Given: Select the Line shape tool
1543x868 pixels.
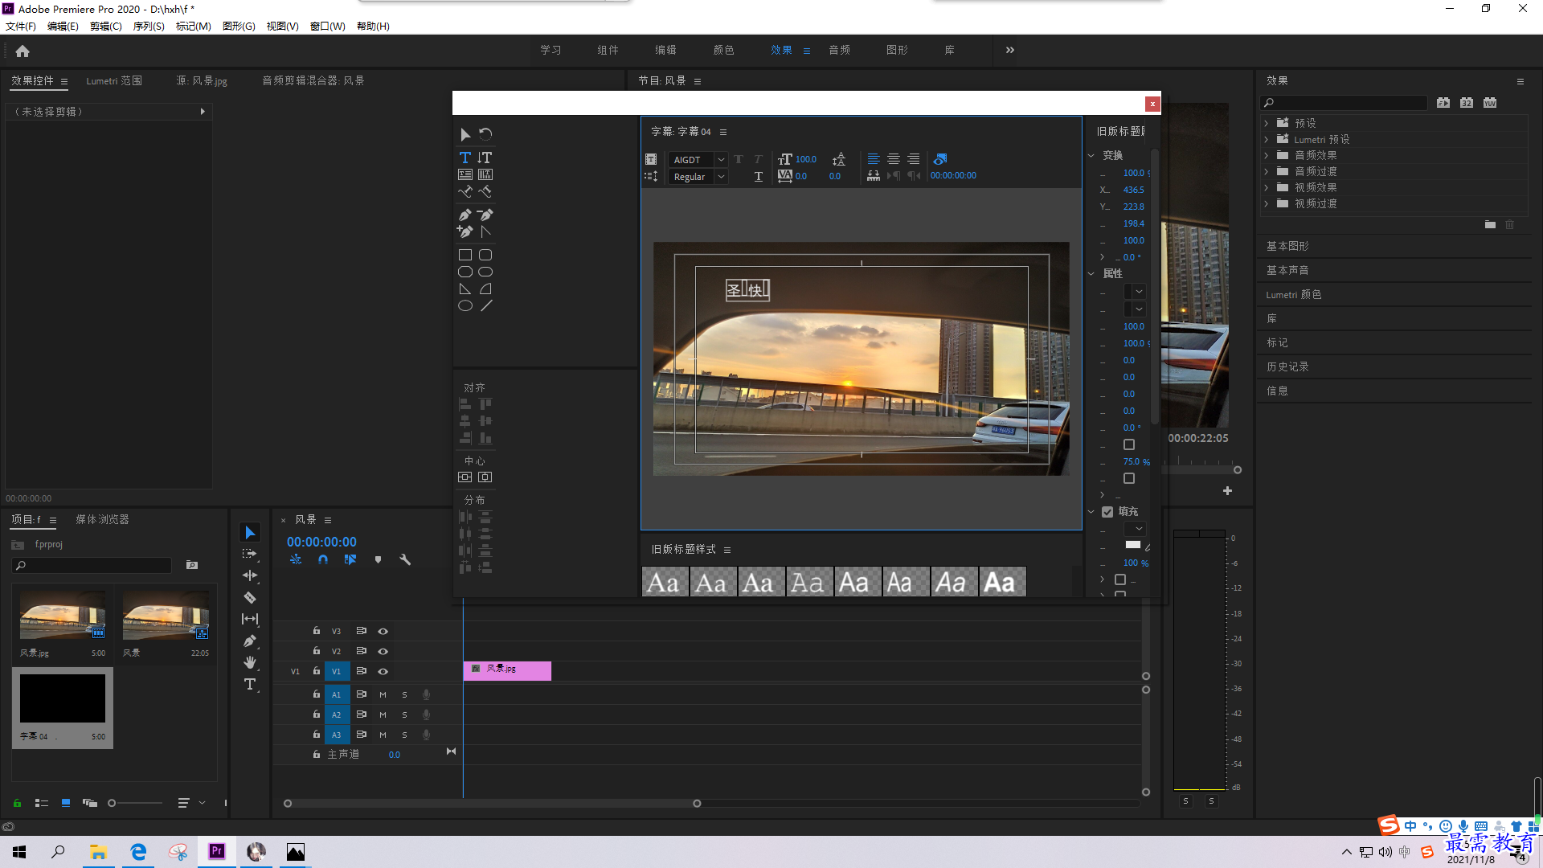Looking at the screenshot, I should (x=485, y=305).
